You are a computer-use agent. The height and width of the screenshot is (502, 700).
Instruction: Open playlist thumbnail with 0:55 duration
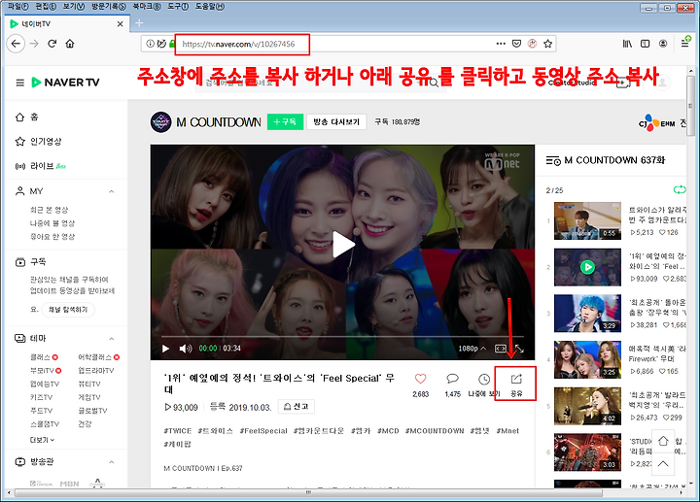(x=587, y=220)
